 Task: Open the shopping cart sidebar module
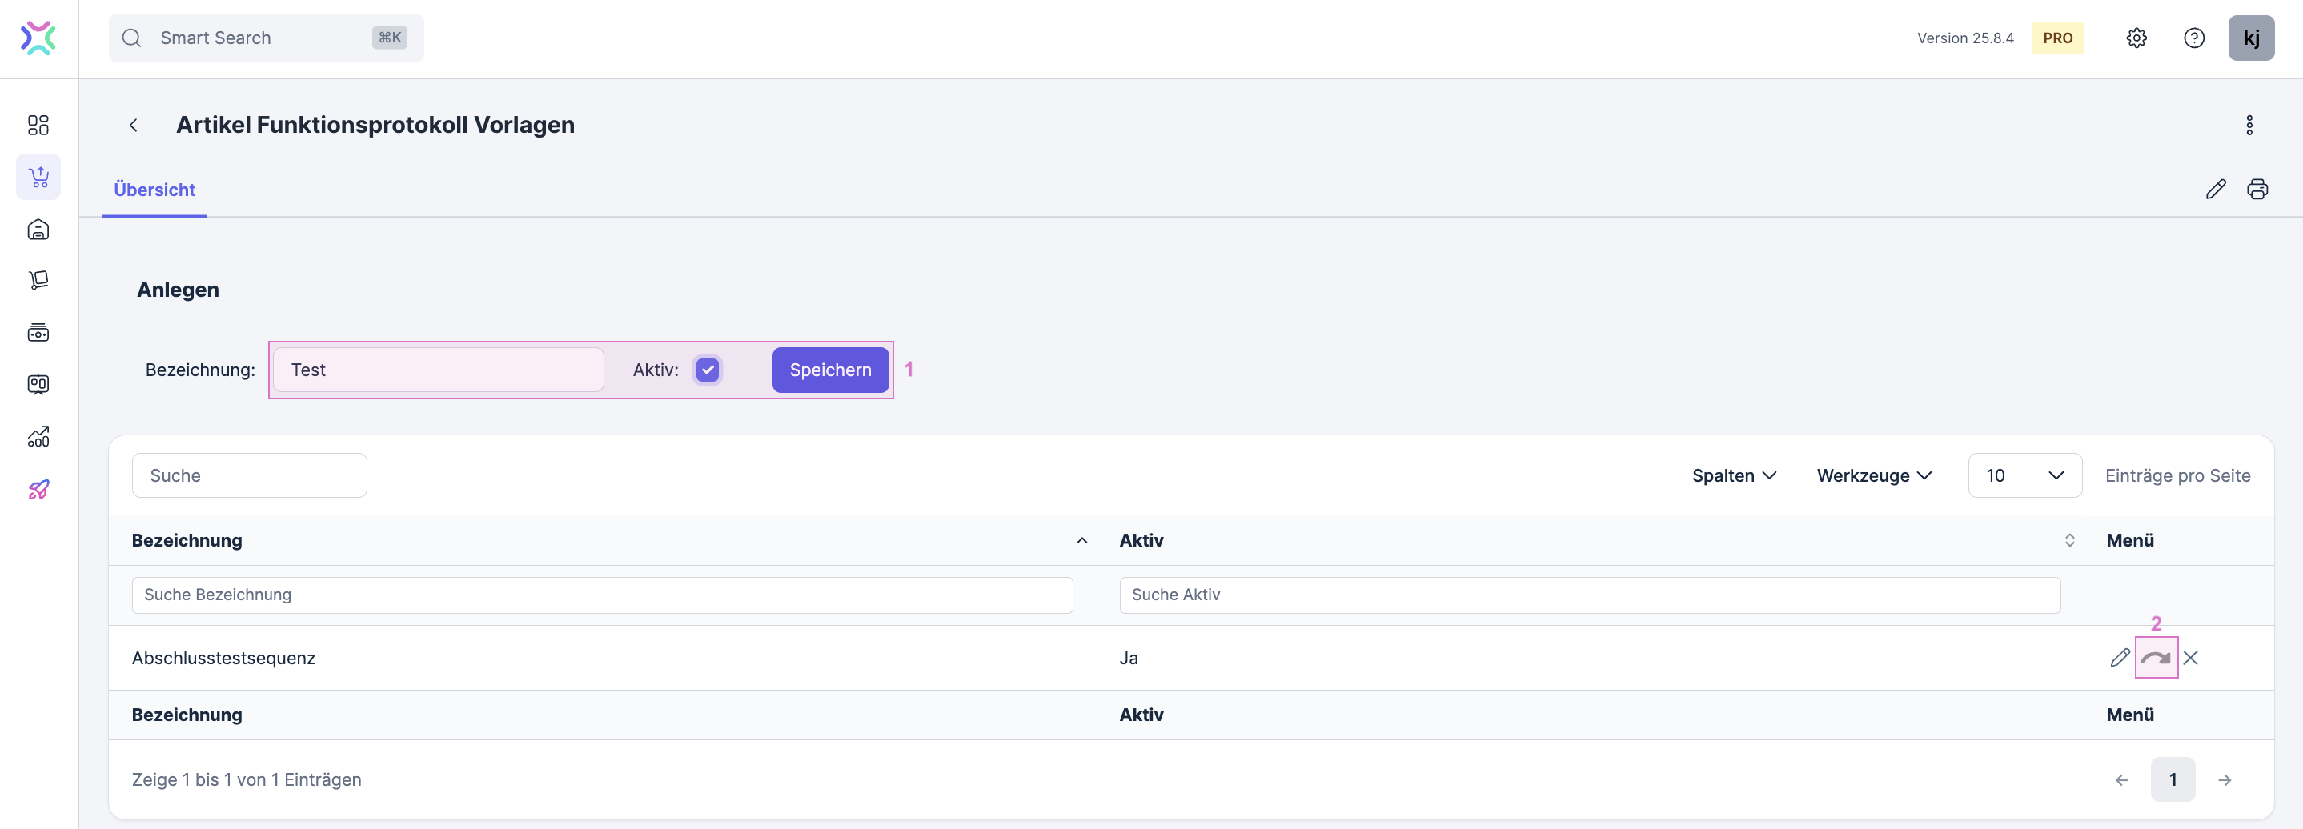38,177
